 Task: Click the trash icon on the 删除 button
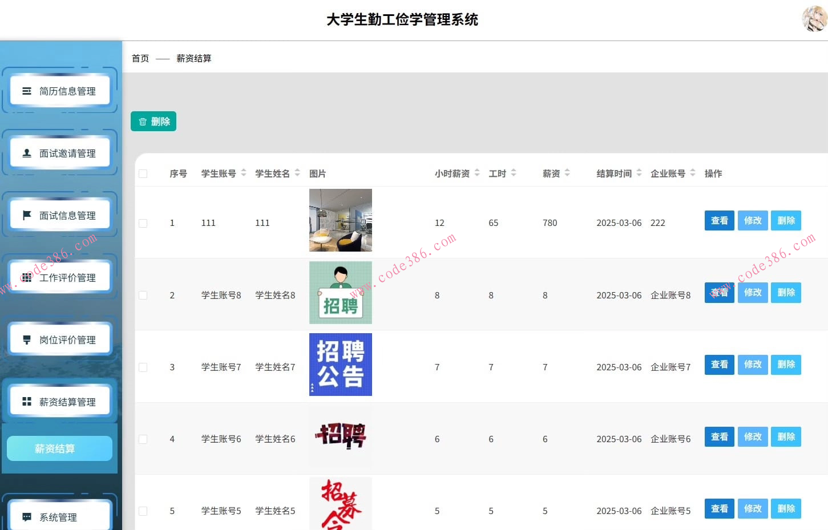point(142,121)
